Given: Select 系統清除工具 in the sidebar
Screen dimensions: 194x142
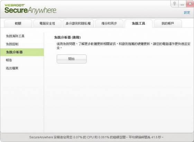Looking at the screenshot, I should 15,36.
